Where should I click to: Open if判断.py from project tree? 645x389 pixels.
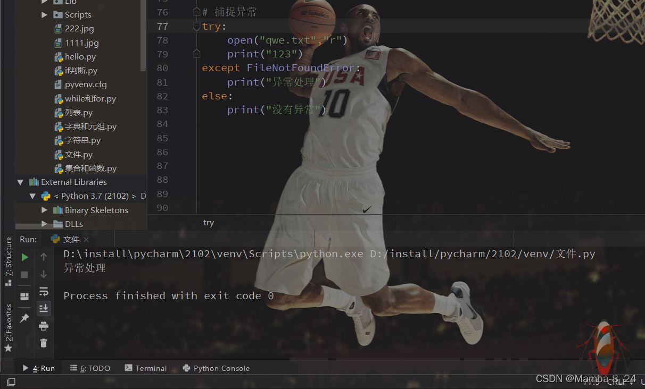(x=81, y=71)
